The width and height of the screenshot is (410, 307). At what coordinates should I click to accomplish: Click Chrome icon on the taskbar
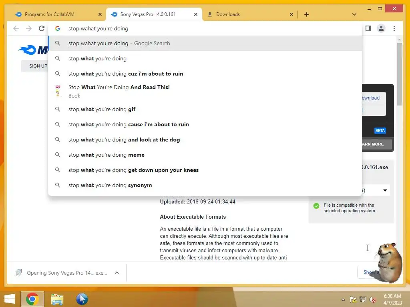point(32,299)
